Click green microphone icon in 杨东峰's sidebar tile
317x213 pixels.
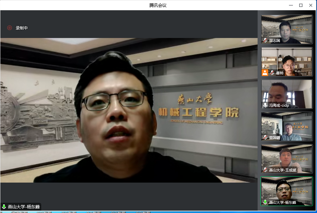265,202
